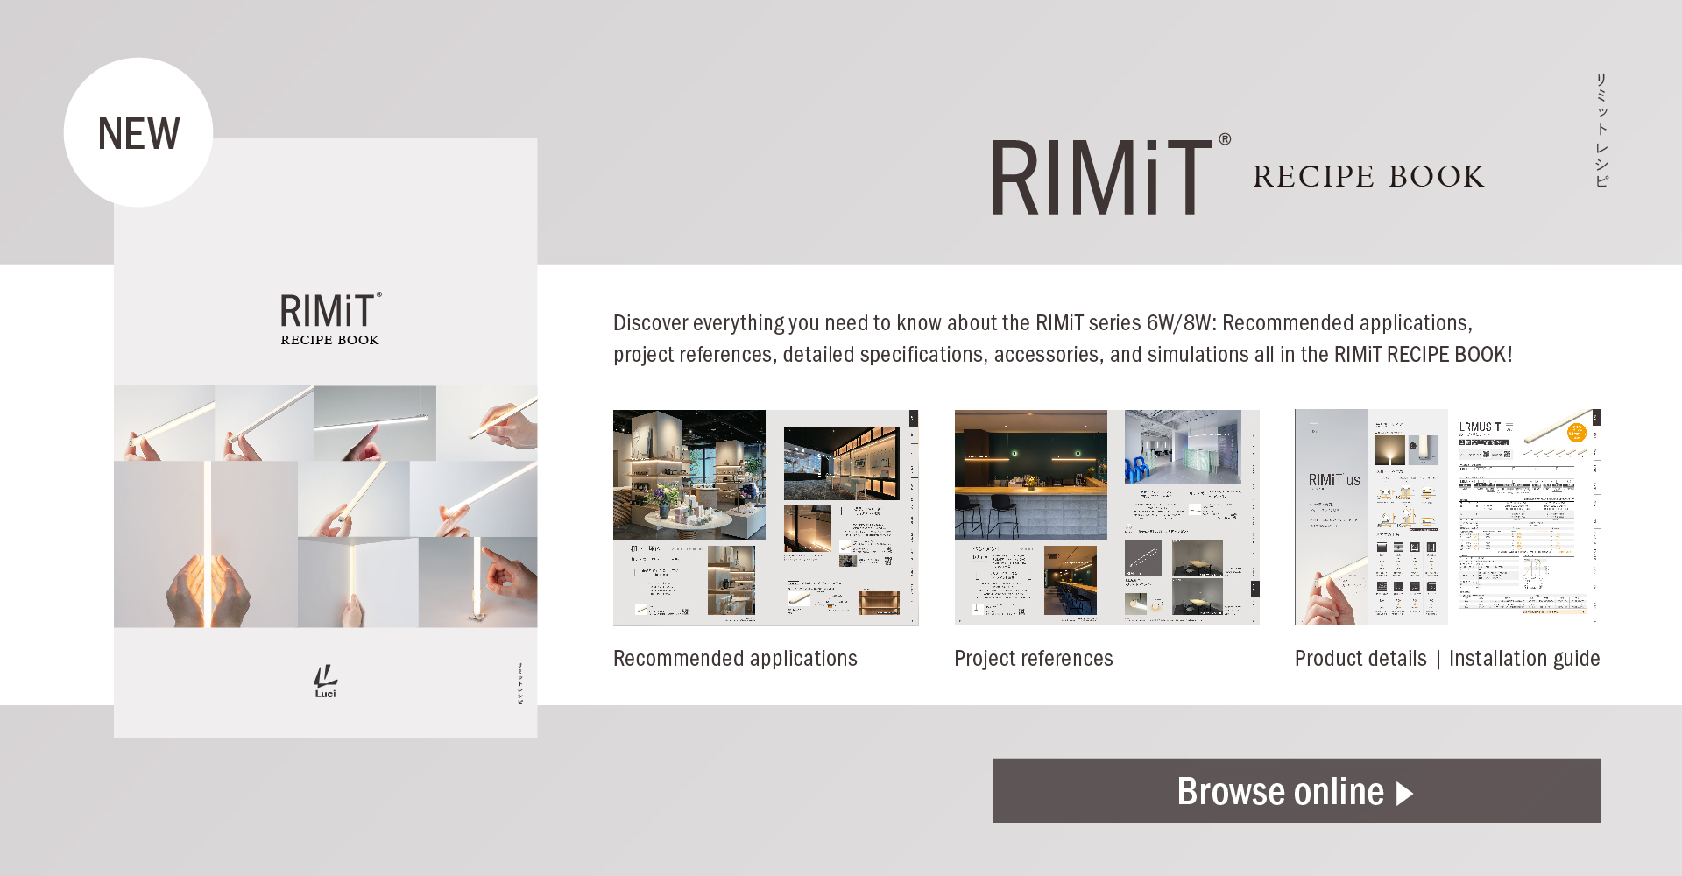Click the Recommended applications caption
The height and width of the screenshot is (876, 1682).
(735, 659)
